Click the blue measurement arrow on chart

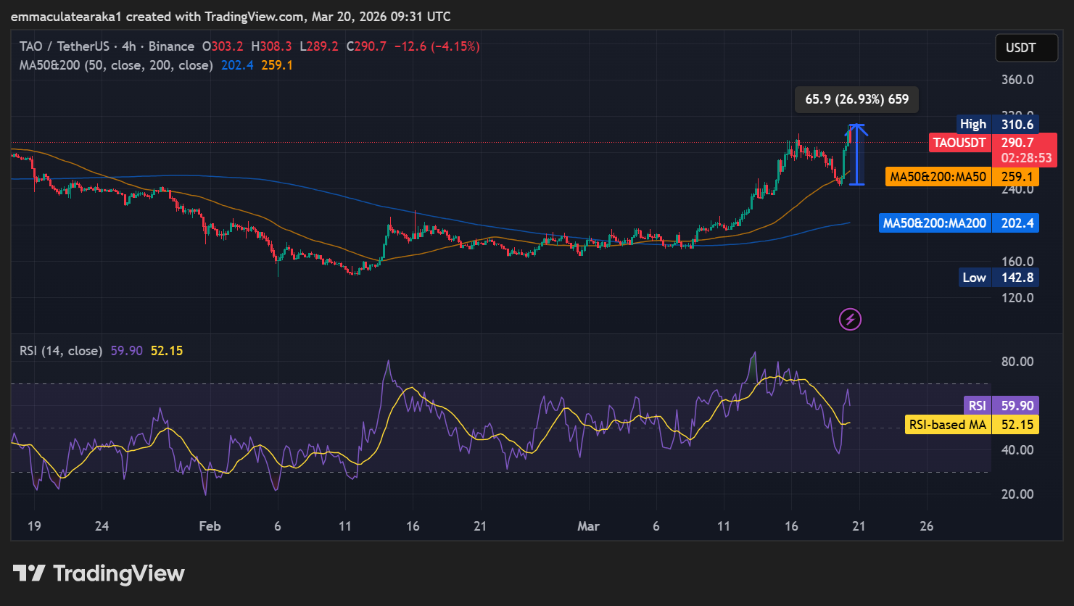click(857, 154)
